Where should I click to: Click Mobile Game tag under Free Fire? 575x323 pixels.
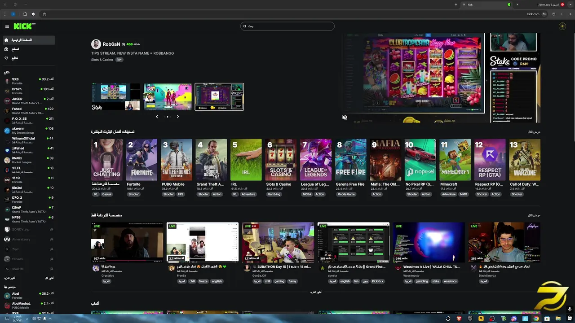coord(346,194)
